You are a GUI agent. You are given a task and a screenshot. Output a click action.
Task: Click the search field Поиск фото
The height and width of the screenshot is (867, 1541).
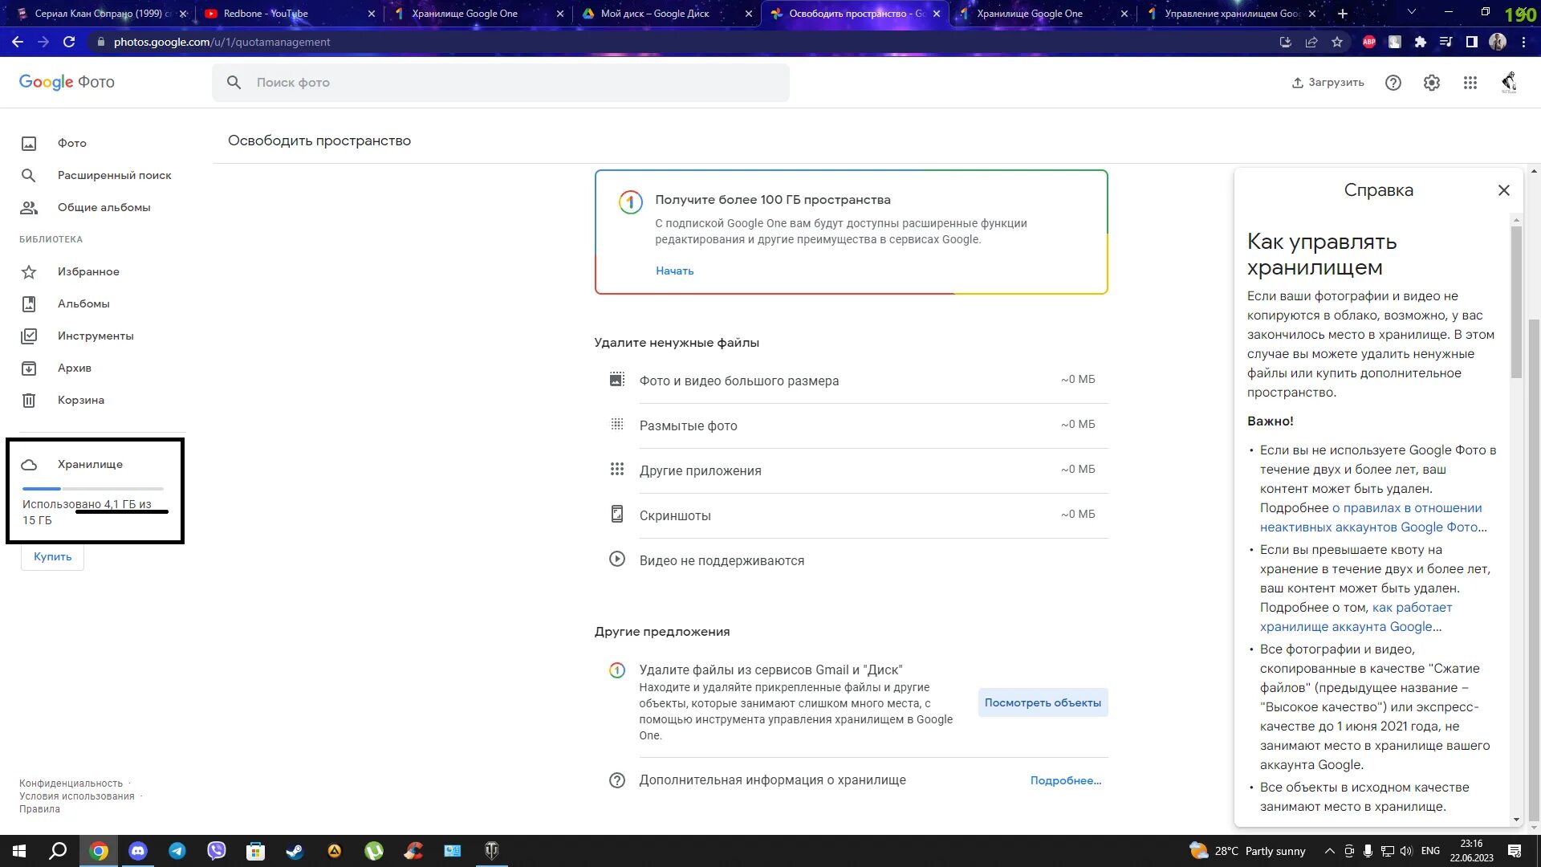pos(500,83)
